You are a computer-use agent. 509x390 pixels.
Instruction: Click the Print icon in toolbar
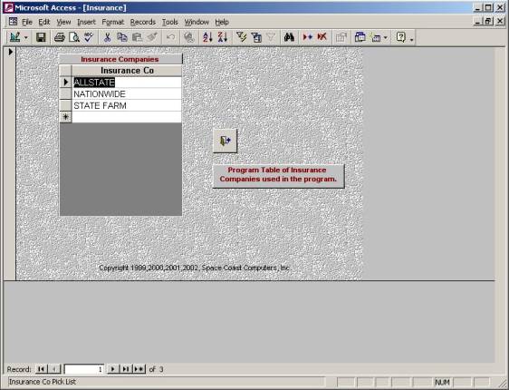[60, 37]
